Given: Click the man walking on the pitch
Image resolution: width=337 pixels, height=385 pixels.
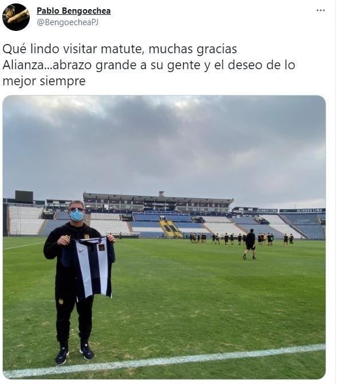Looking at the screenshot, I should 251,244.
